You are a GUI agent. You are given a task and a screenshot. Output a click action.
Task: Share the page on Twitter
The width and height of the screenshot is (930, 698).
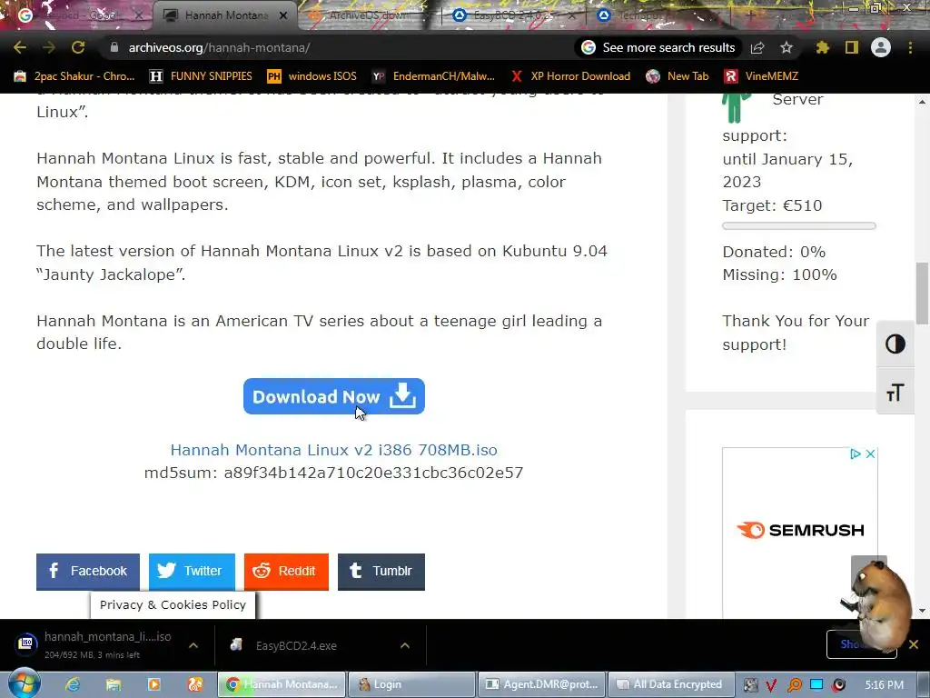(192, 572)
